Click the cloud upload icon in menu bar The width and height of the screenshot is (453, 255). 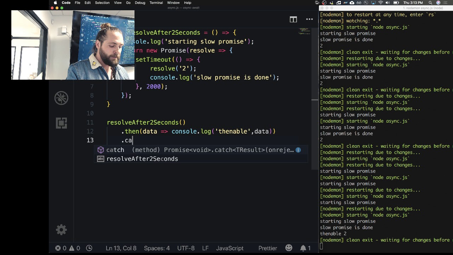tap(352, 3)
